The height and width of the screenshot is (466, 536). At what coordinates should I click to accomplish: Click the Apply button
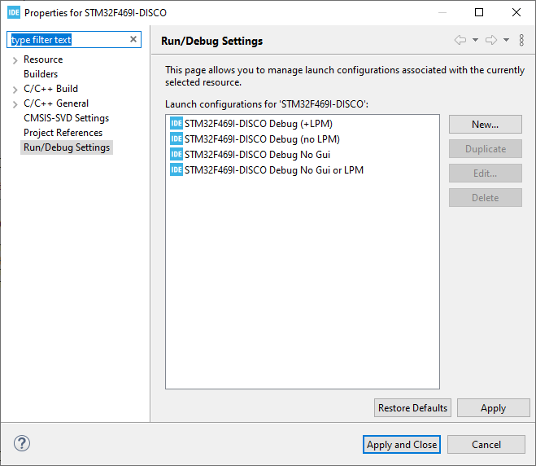coord(493,408)
